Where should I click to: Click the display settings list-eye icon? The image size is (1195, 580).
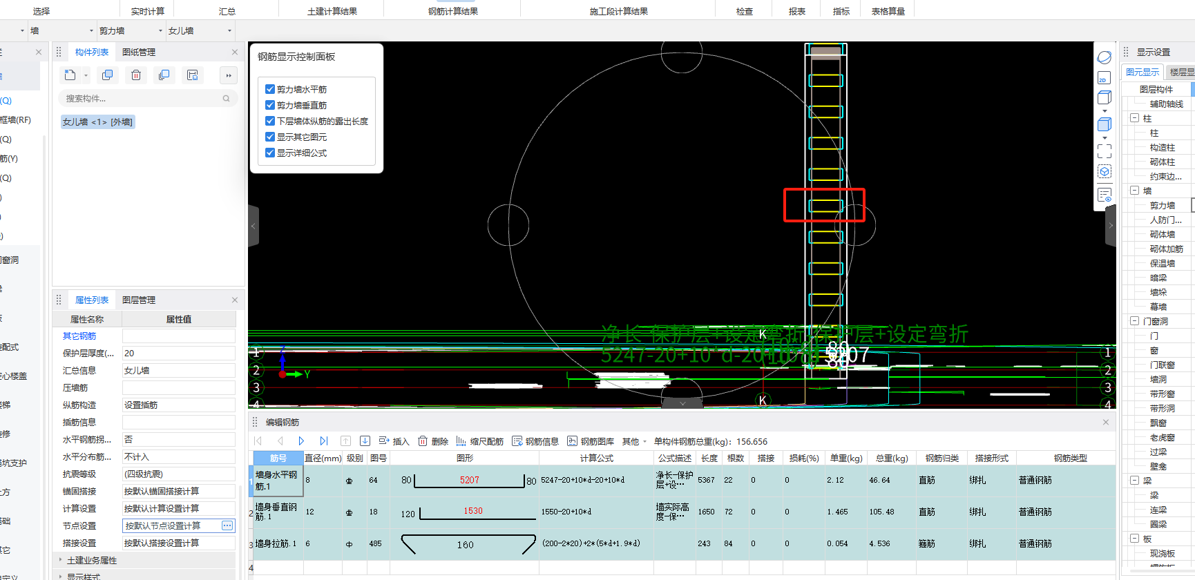tap(1105, 195)
